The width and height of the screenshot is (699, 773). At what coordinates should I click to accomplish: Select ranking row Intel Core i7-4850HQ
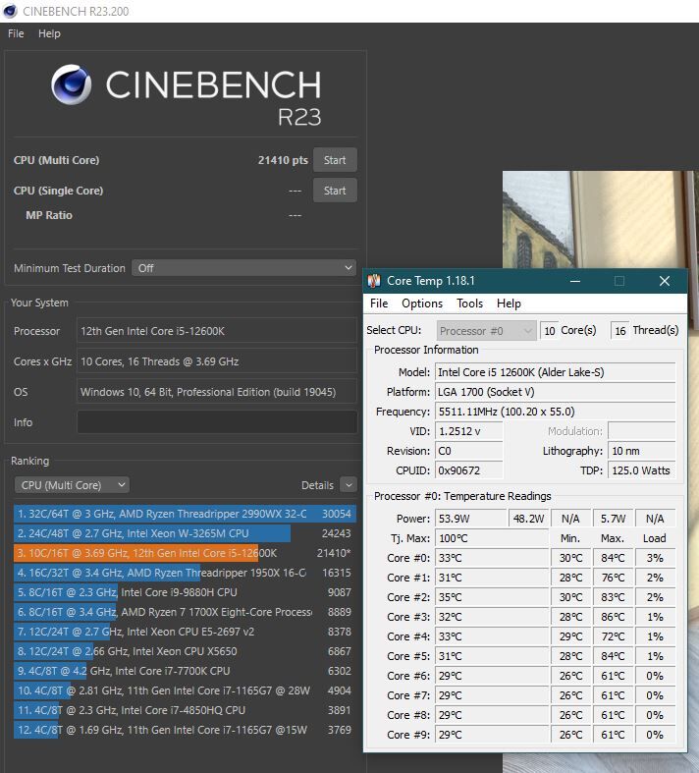coord(185,710)
